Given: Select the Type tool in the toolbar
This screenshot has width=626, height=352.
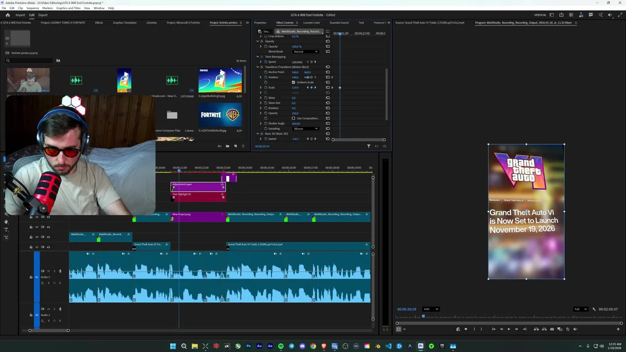Looking at the screenshot, I should (x=6, y=229).
